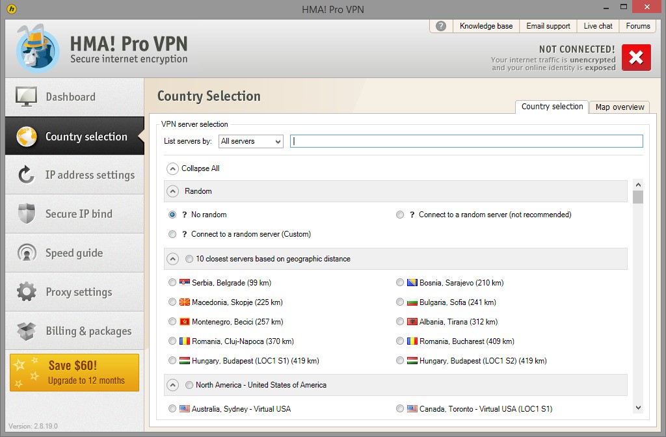Click the server list vertical scrollbar thumb

(x=637, y=197)
